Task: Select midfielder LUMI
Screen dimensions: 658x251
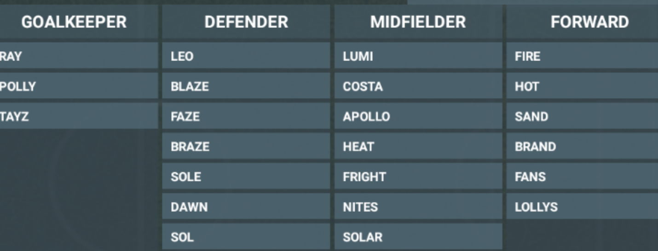Action: click(x=418, y=56)
